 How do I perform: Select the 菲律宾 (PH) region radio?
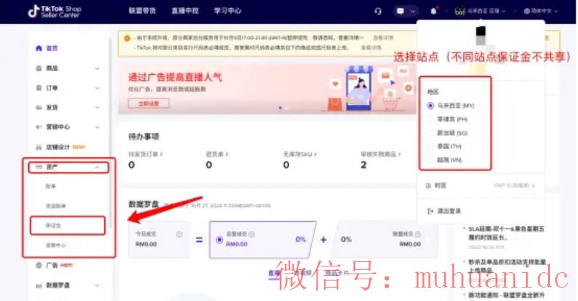(x=430, y=120)
